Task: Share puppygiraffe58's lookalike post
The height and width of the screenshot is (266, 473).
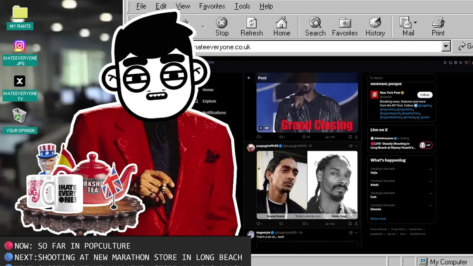Action: click(356, 224)
